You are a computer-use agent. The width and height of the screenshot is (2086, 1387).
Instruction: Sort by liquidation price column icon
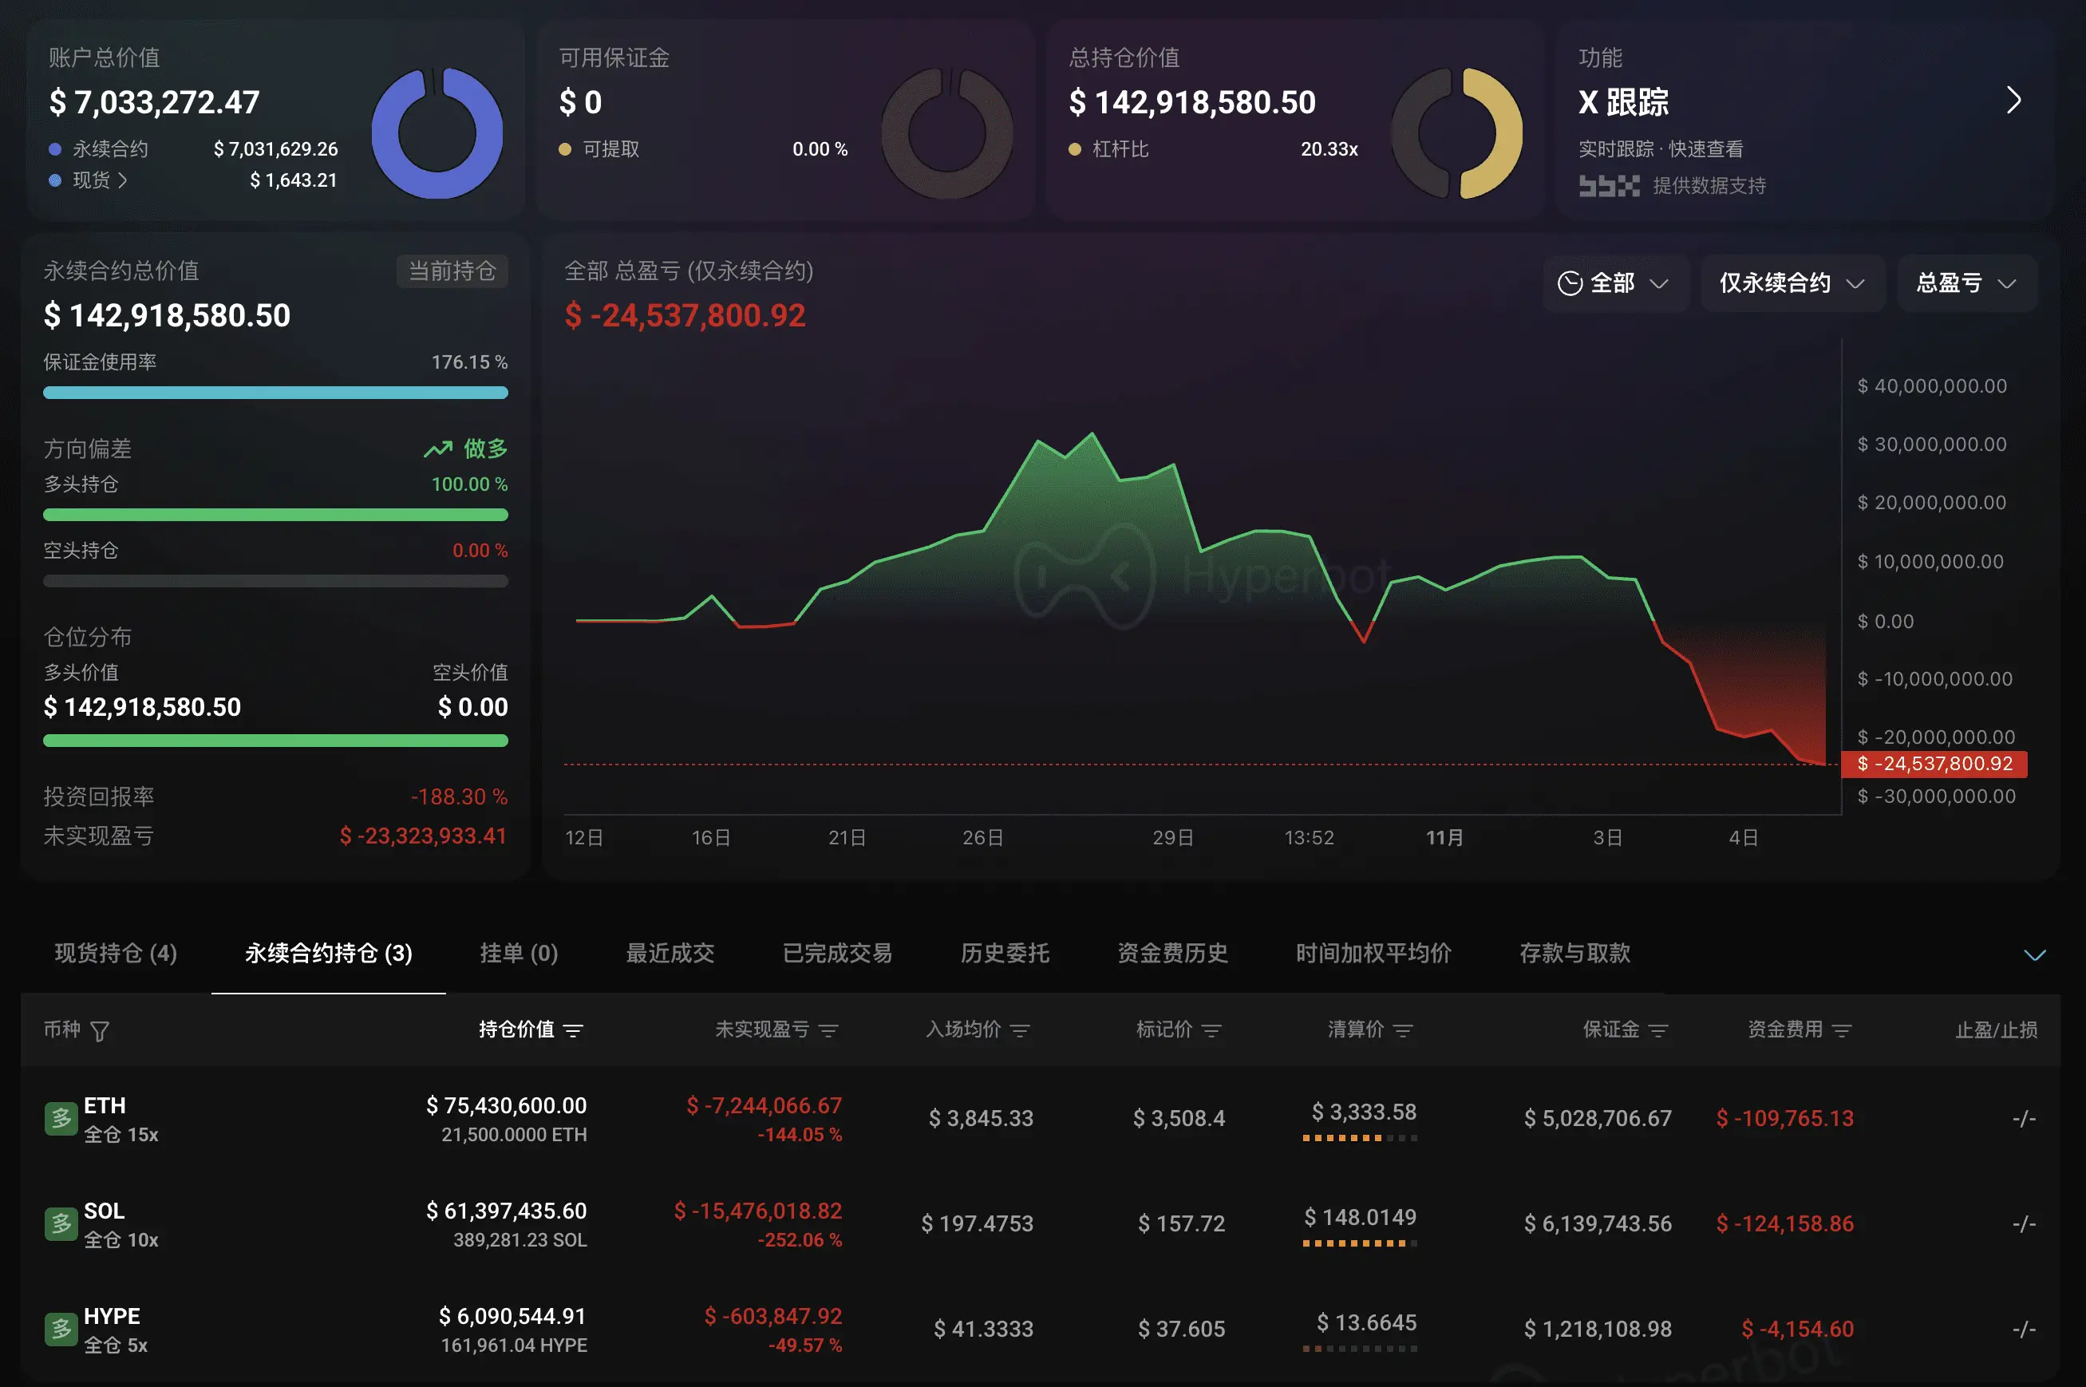(x=1404, y=1030)
